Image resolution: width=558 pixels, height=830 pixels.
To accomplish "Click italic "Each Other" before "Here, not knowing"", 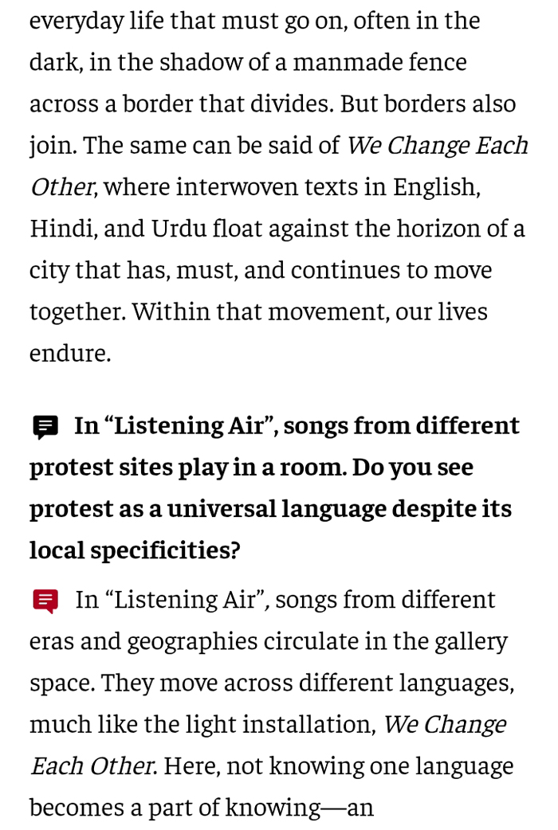I will coord(92,765).
